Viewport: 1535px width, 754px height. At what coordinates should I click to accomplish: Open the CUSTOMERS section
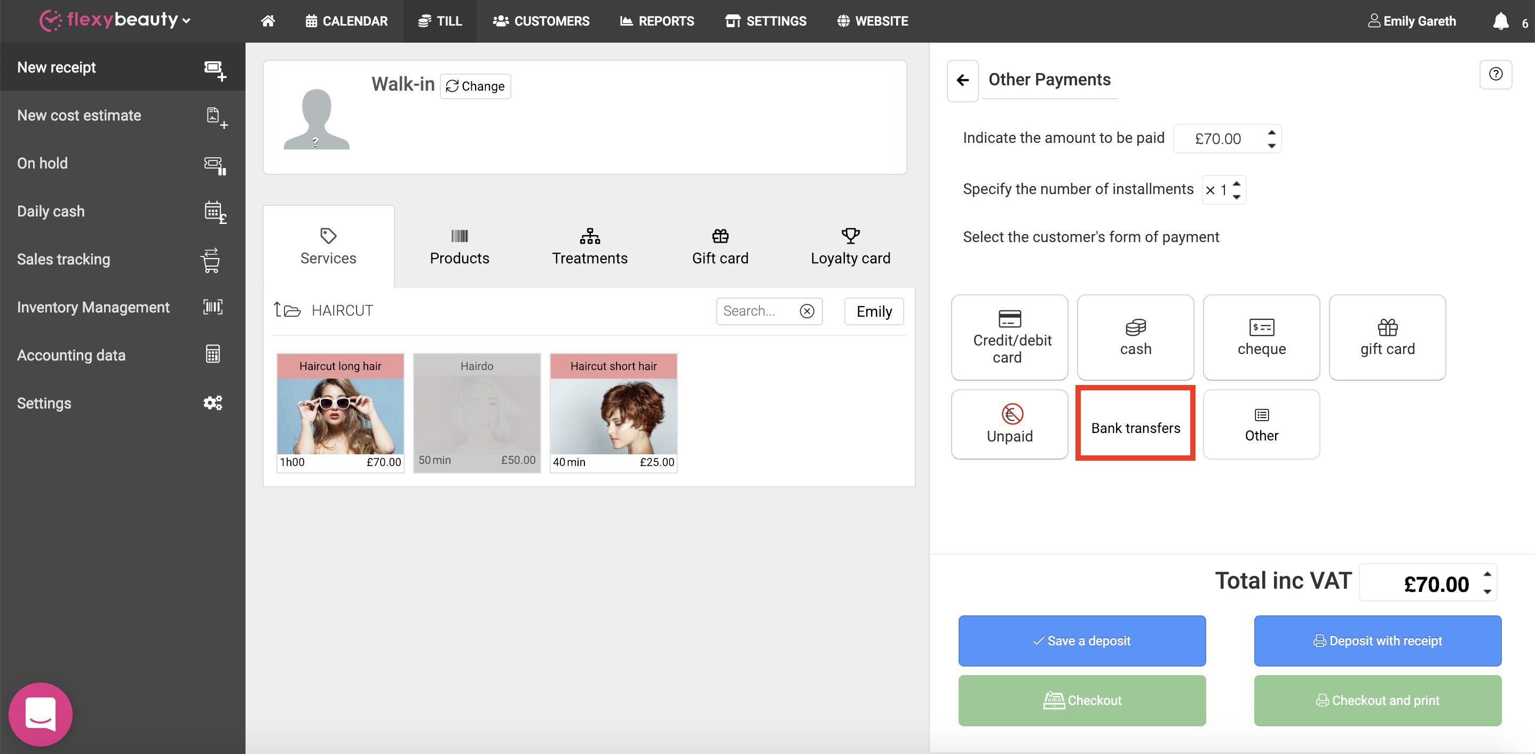(x=541, y=21)
